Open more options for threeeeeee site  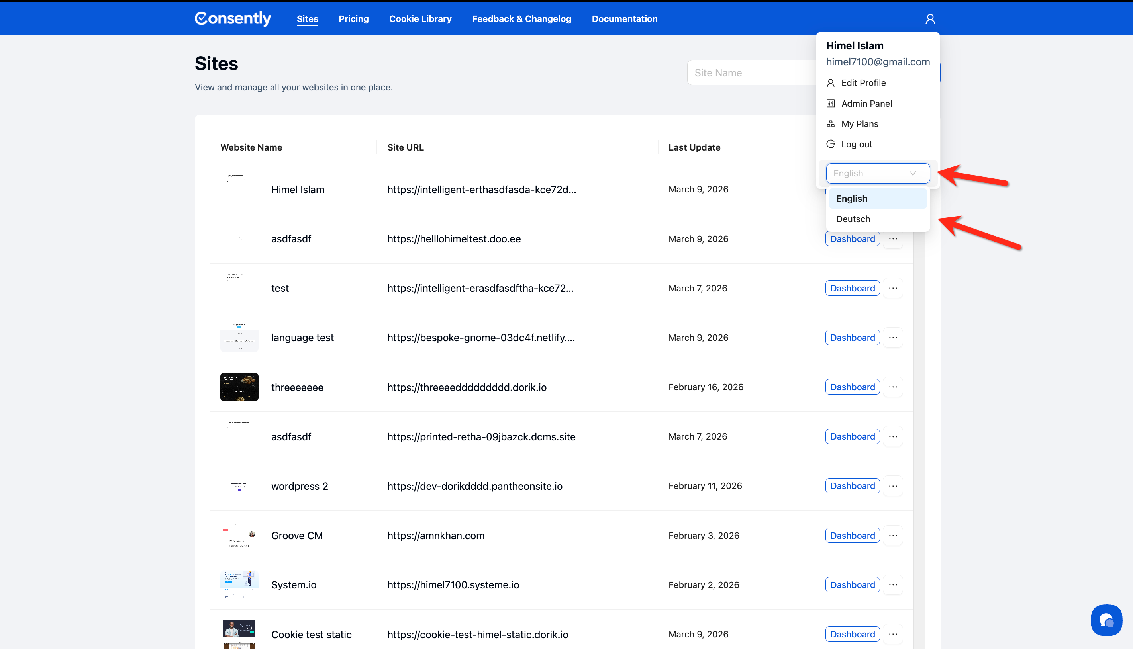tap(893, 387)
